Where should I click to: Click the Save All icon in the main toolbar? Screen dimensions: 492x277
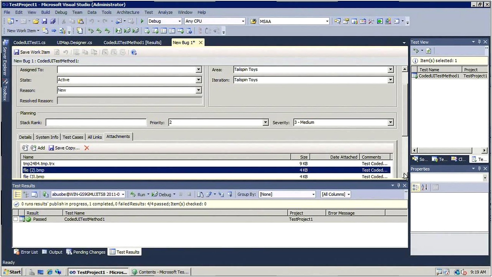click(x=52, y=21)
